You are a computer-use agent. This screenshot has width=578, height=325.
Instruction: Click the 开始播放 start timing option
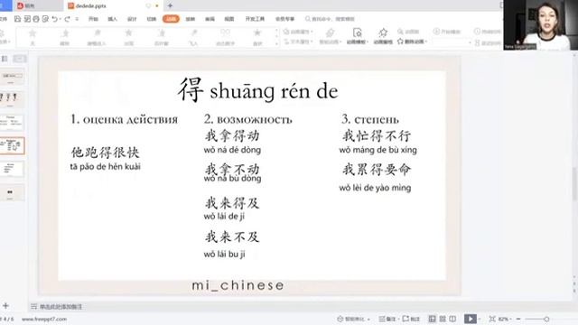(446, 32)
